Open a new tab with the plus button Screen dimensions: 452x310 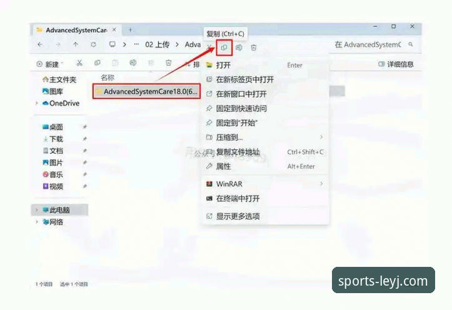(130, 29)
